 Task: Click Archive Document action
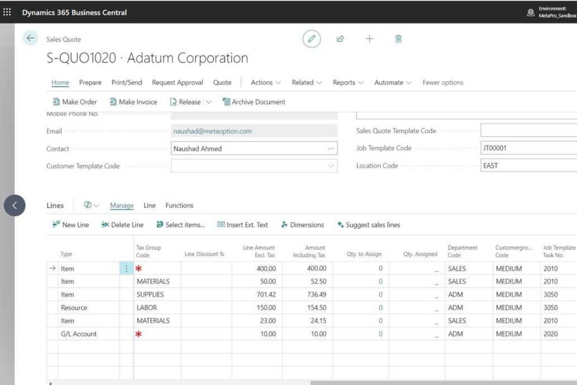pos(254,102)
